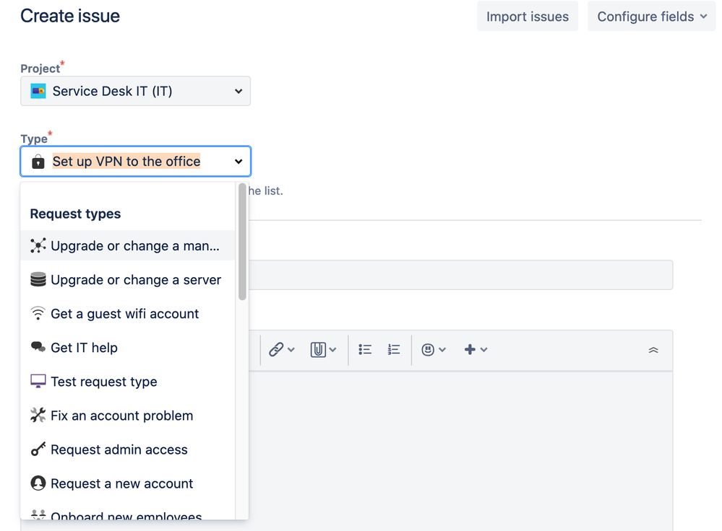Click the link icon in the editor toolbar

276,349
